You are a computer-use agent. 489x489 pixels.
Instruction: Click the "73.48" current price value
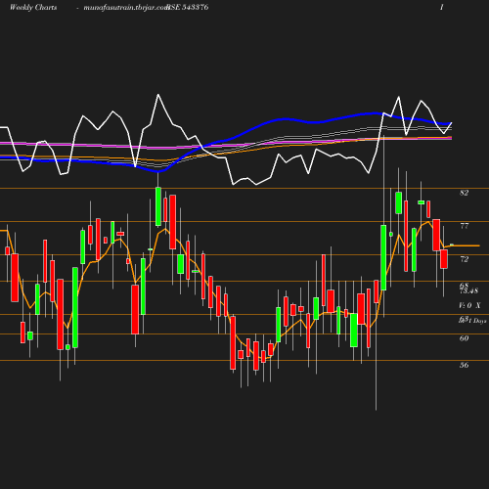pyautogui.click(x=468, y=290)
